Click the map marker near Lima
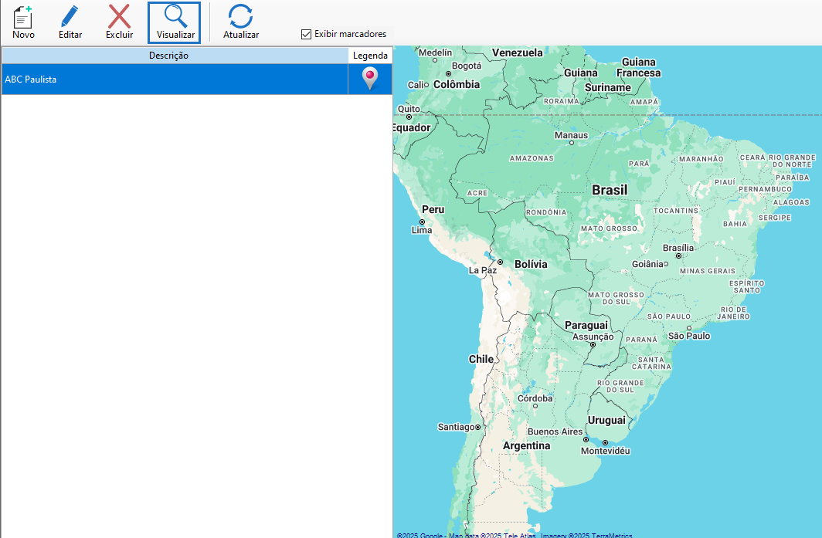822x538 pixels. (x=422, y=222)
